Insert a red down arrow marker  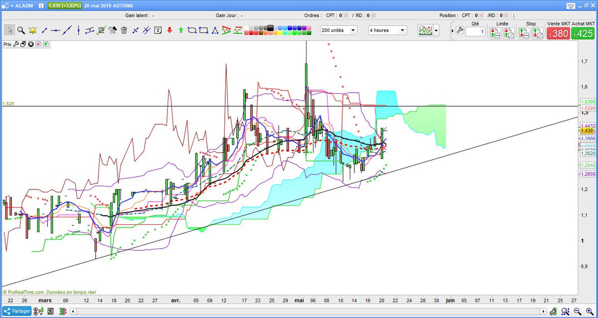[x=169, y=30]
